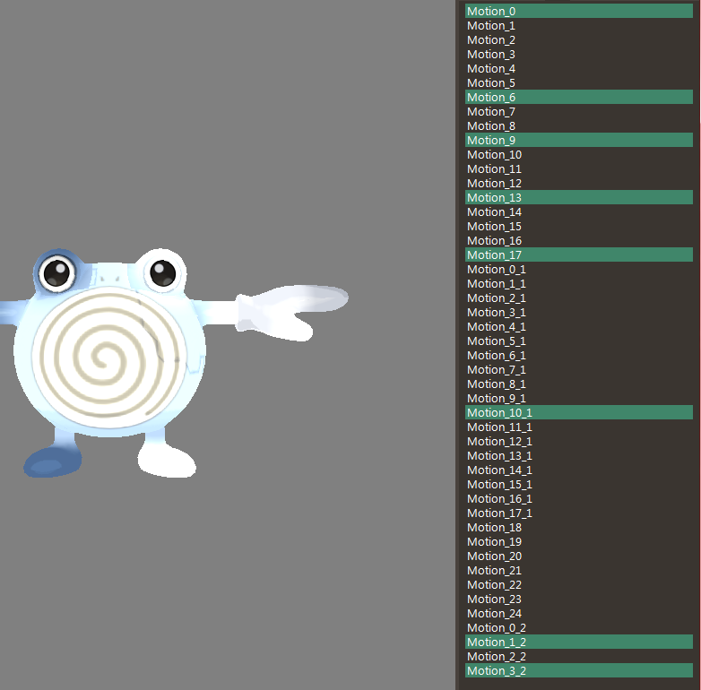Click highlighted Motion_3_2 row
The image size is (701, 690).
[578, 670]
